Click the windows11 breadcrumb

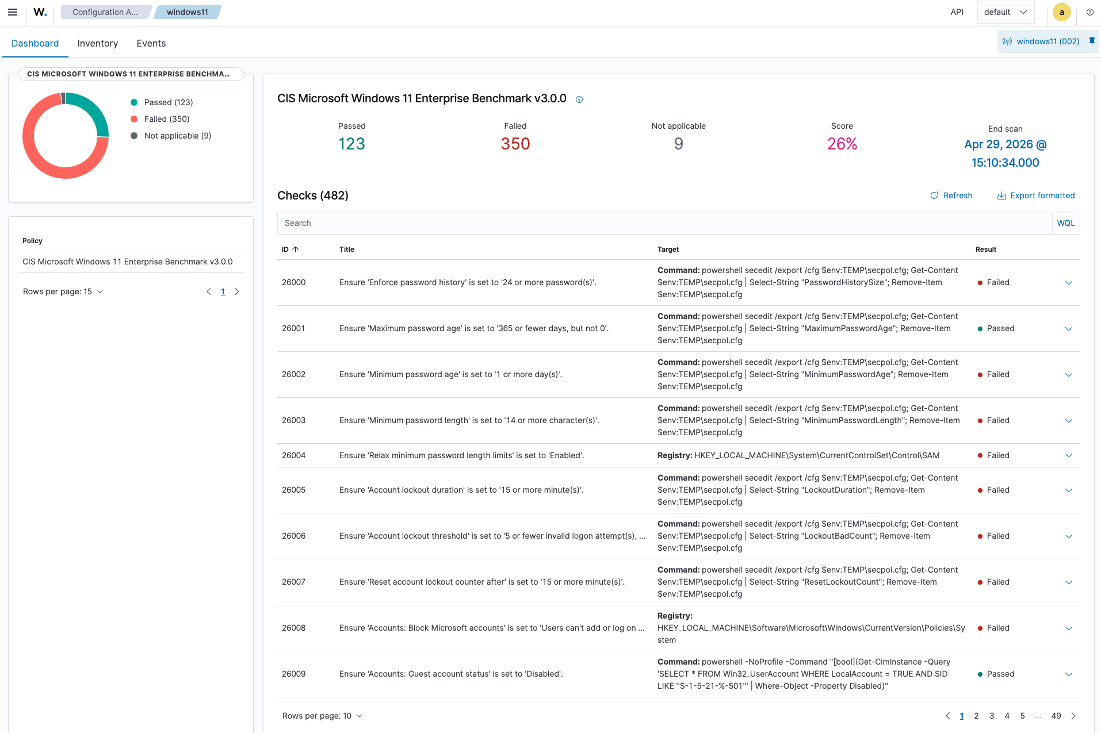188,12
